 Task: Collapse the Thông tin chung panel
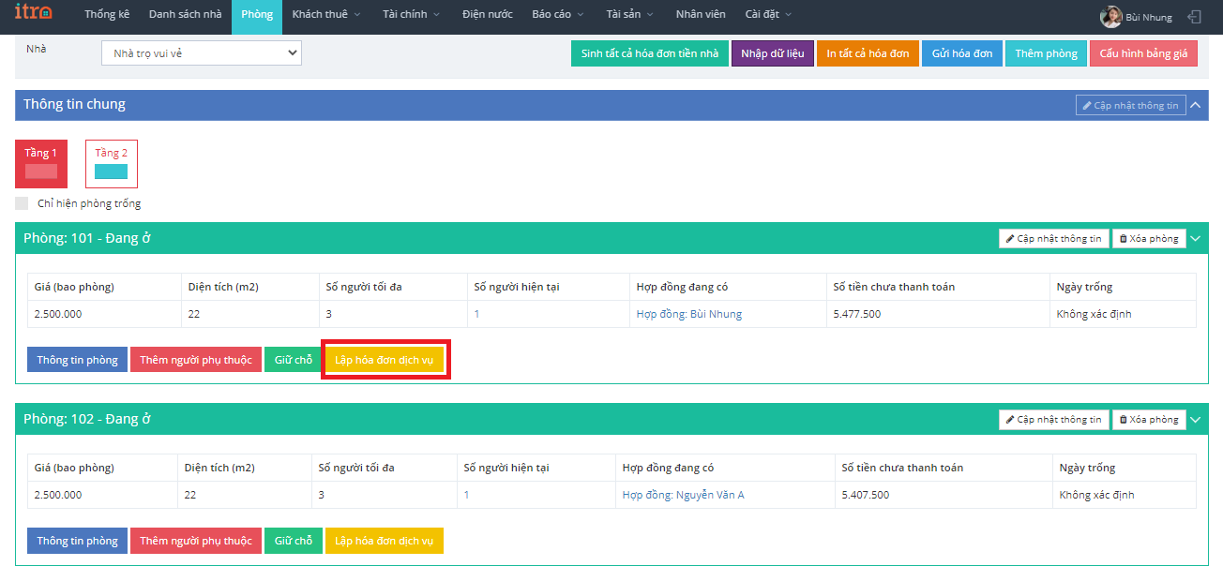click(1195, 105)
